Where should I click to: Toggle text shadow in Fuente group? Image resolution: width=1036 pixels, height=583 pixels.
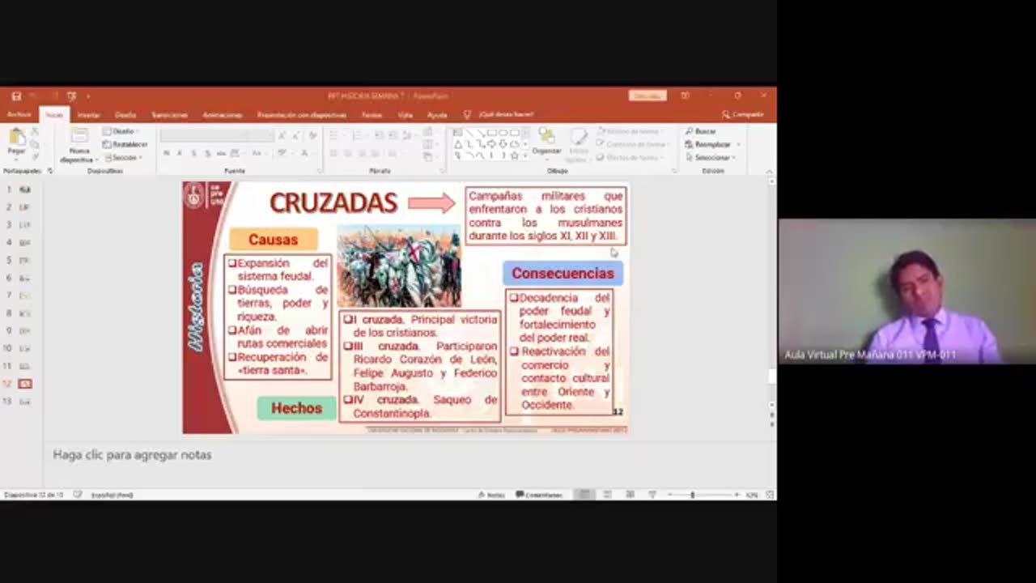(x=207, y=153)
